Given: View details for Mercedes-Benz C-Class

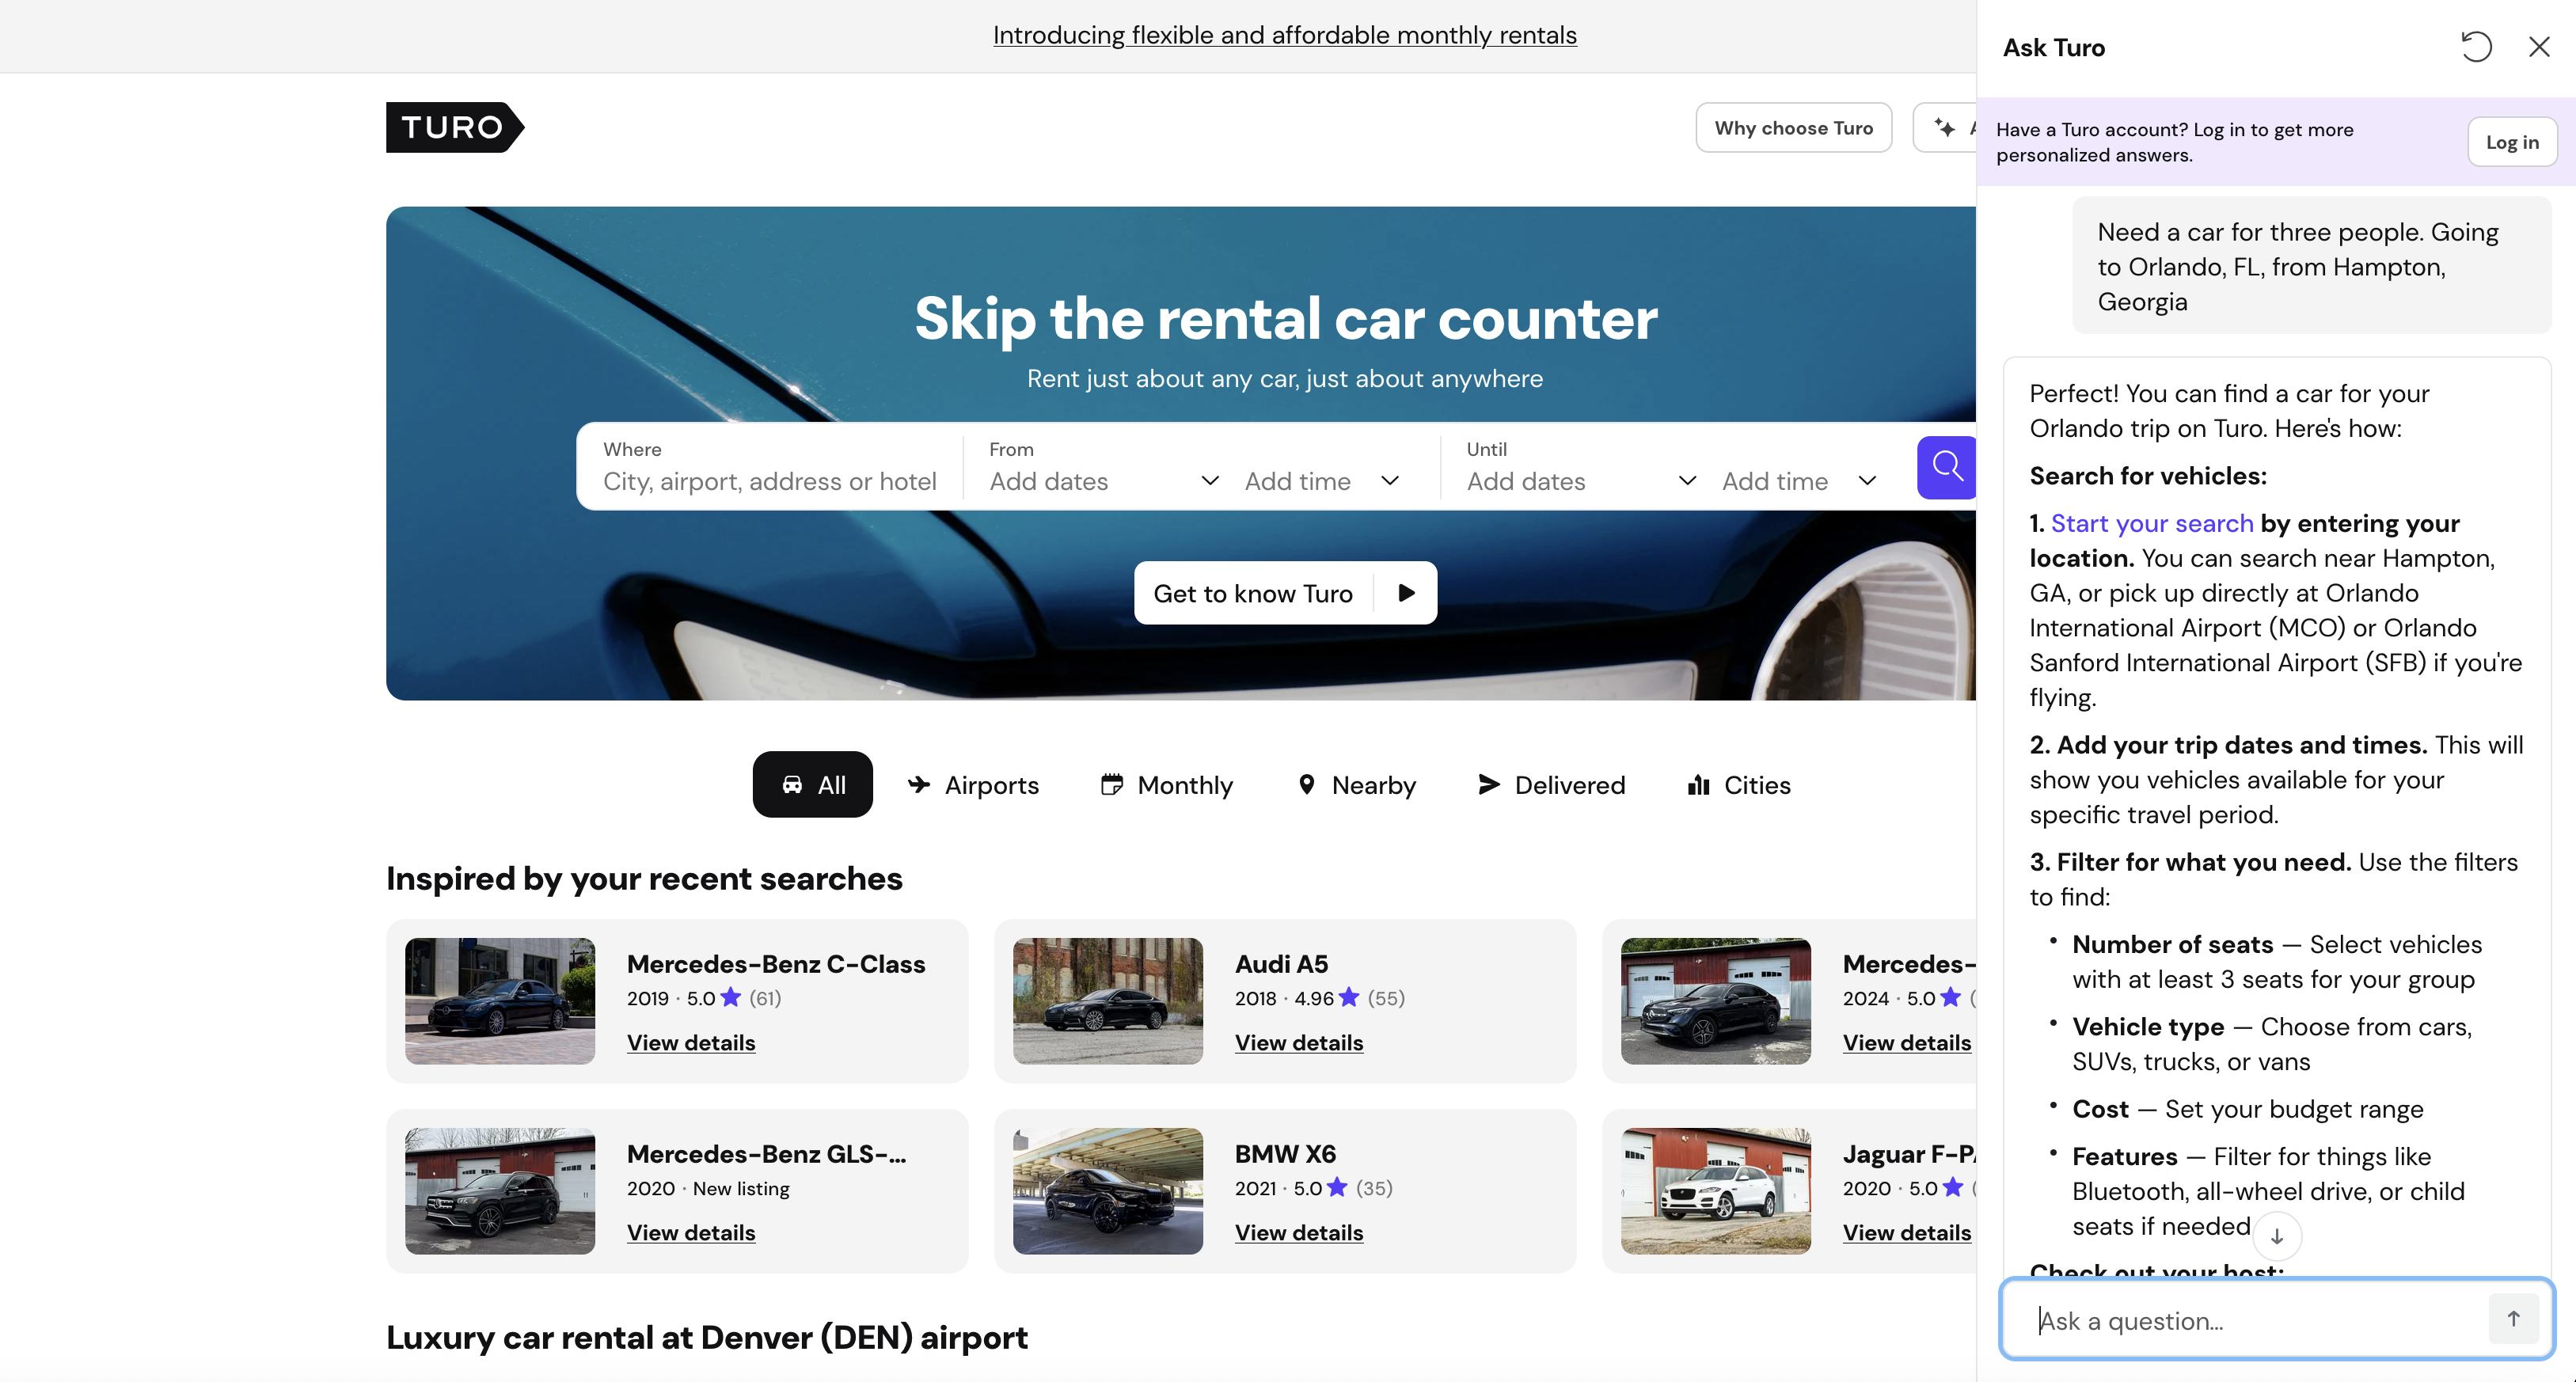Looking at the screenshot, I should pos(691,1043).
